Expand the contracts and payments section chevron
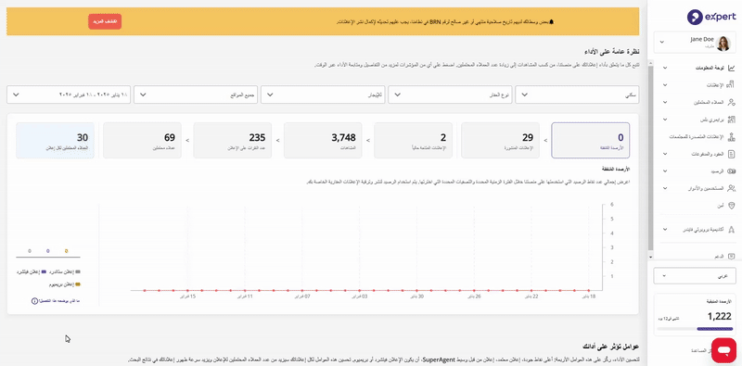The height and width of the screenshot is (366, 742). pyautogui.click(x=665, y=154)
